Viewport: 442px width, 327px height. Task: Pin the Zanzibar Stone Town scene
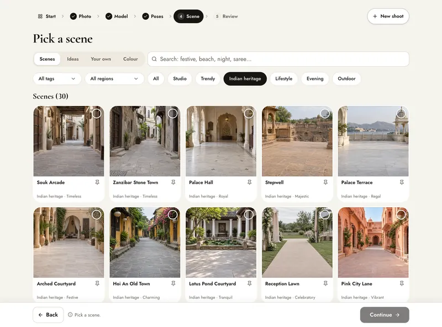(173, 183)
